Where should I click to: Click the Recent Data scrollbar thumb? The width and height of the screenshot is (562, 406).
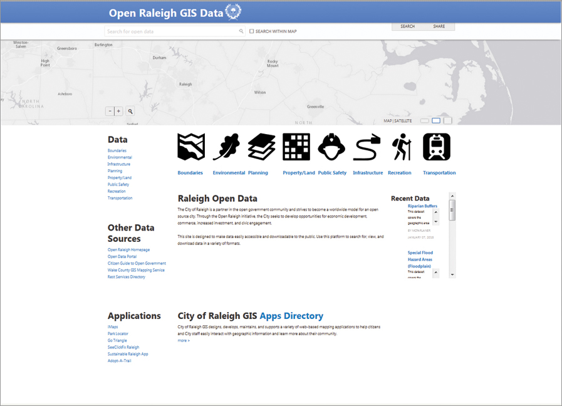pyautogui.click(x=452, y=211)
